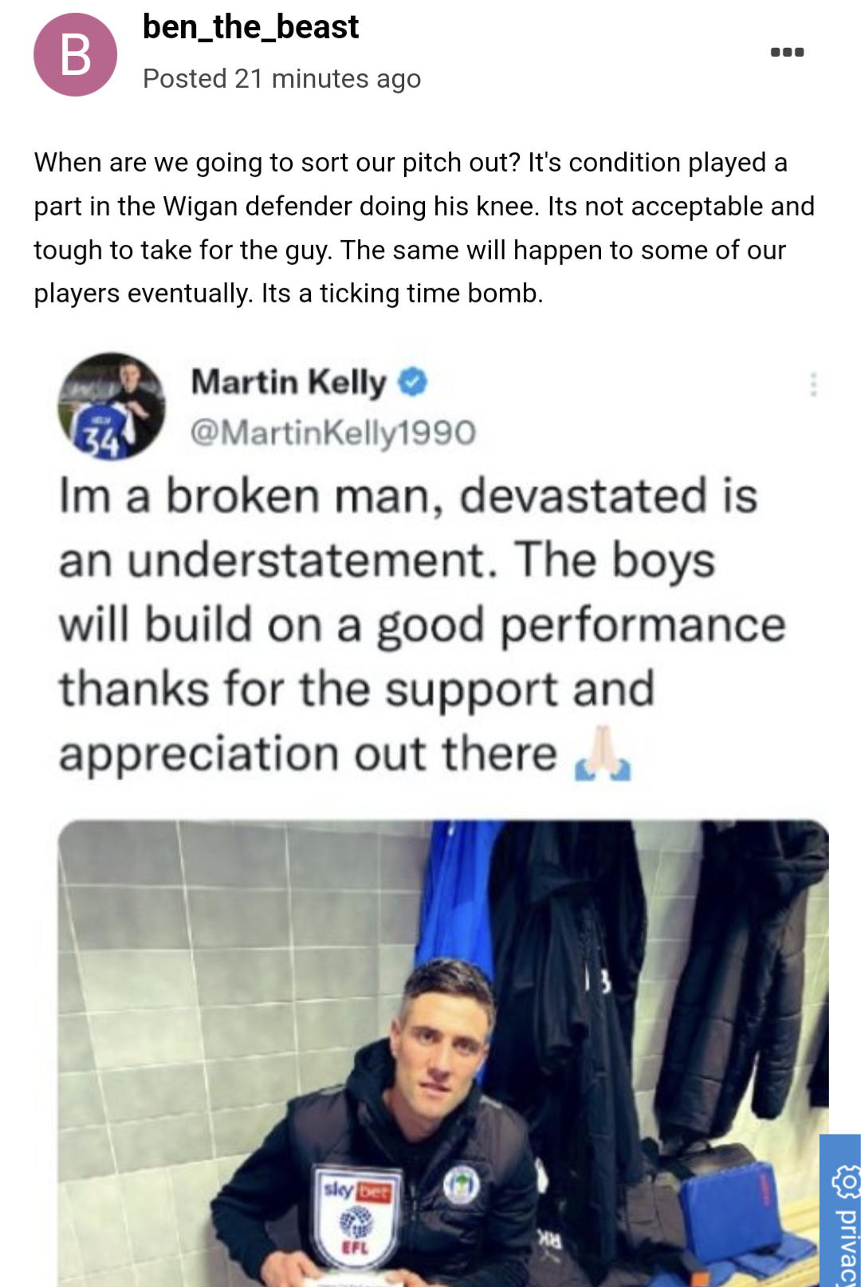Click the blue verified badge
Image resolution: width=861 pixels, height=1287 pixels.
pos(412,382)
